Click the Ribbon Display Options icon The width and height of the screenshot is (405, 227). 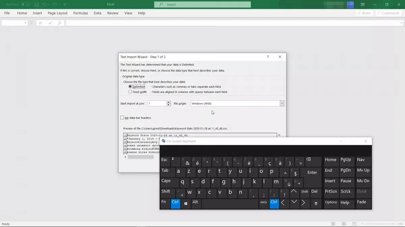tap(362, 5)
